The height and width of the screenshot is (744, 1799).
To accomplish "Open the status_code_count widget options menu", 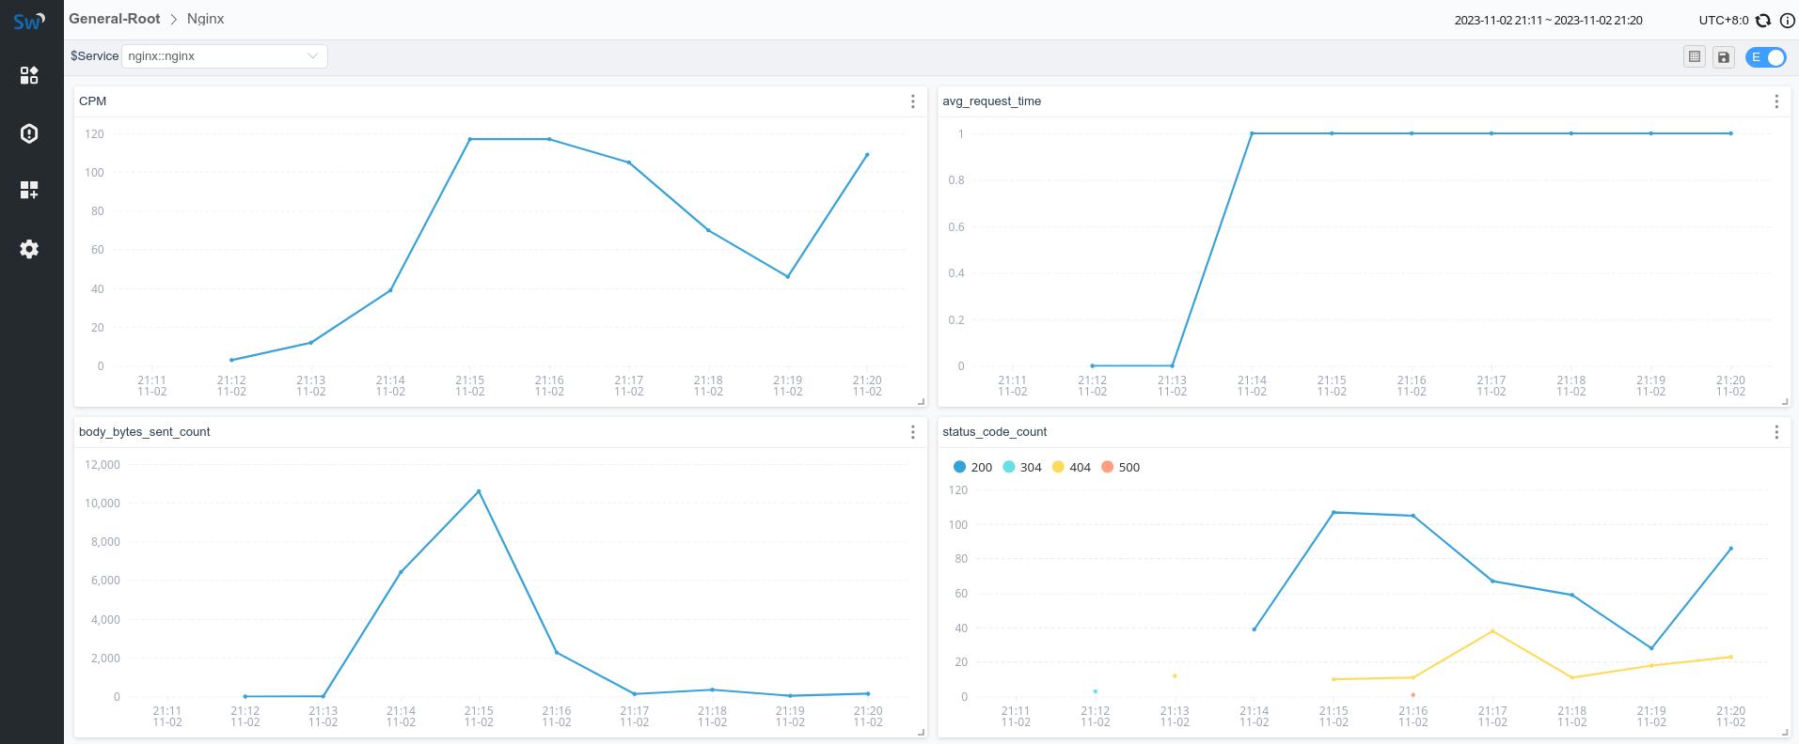I will [x=1775, y=432].
